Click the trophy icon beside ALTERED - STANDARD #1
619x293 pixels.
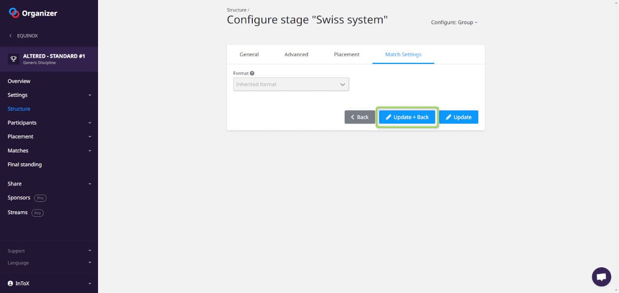pyautogui.click(x=14, y=59)
